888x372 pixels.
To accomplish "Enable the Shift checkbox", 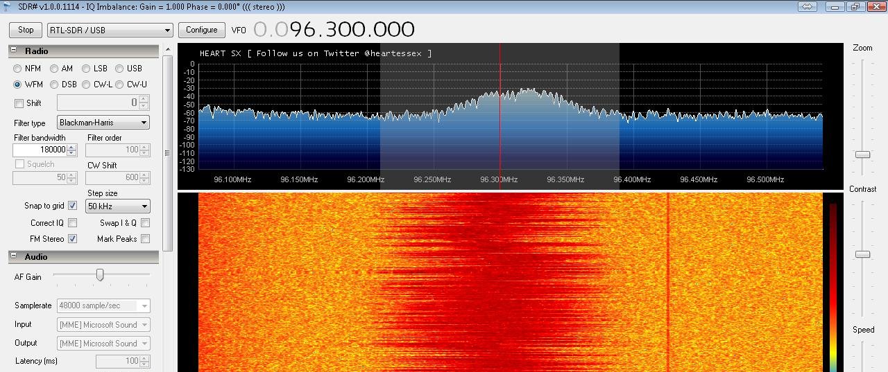I will 19,103.
